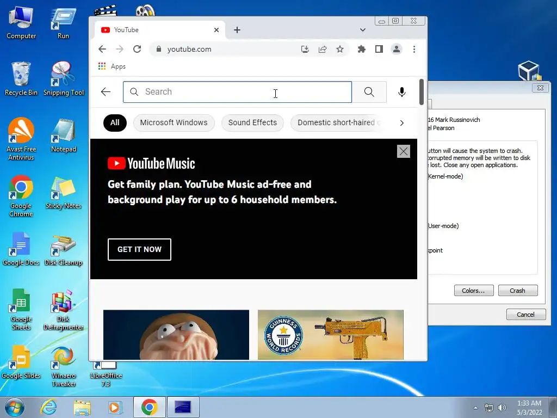Open the clay face video thumbnail
The height and width of the screenshot is (418, 557).
pyautogui.click(x=176, y=335)
